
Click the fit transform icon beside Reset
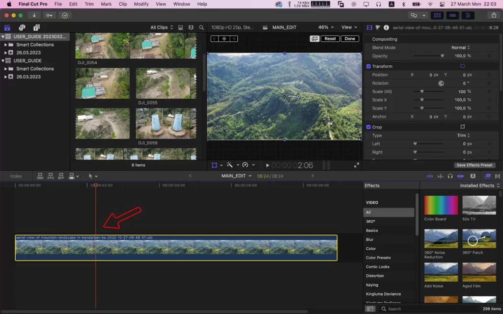pyautogui.click(x=314, y=39)
